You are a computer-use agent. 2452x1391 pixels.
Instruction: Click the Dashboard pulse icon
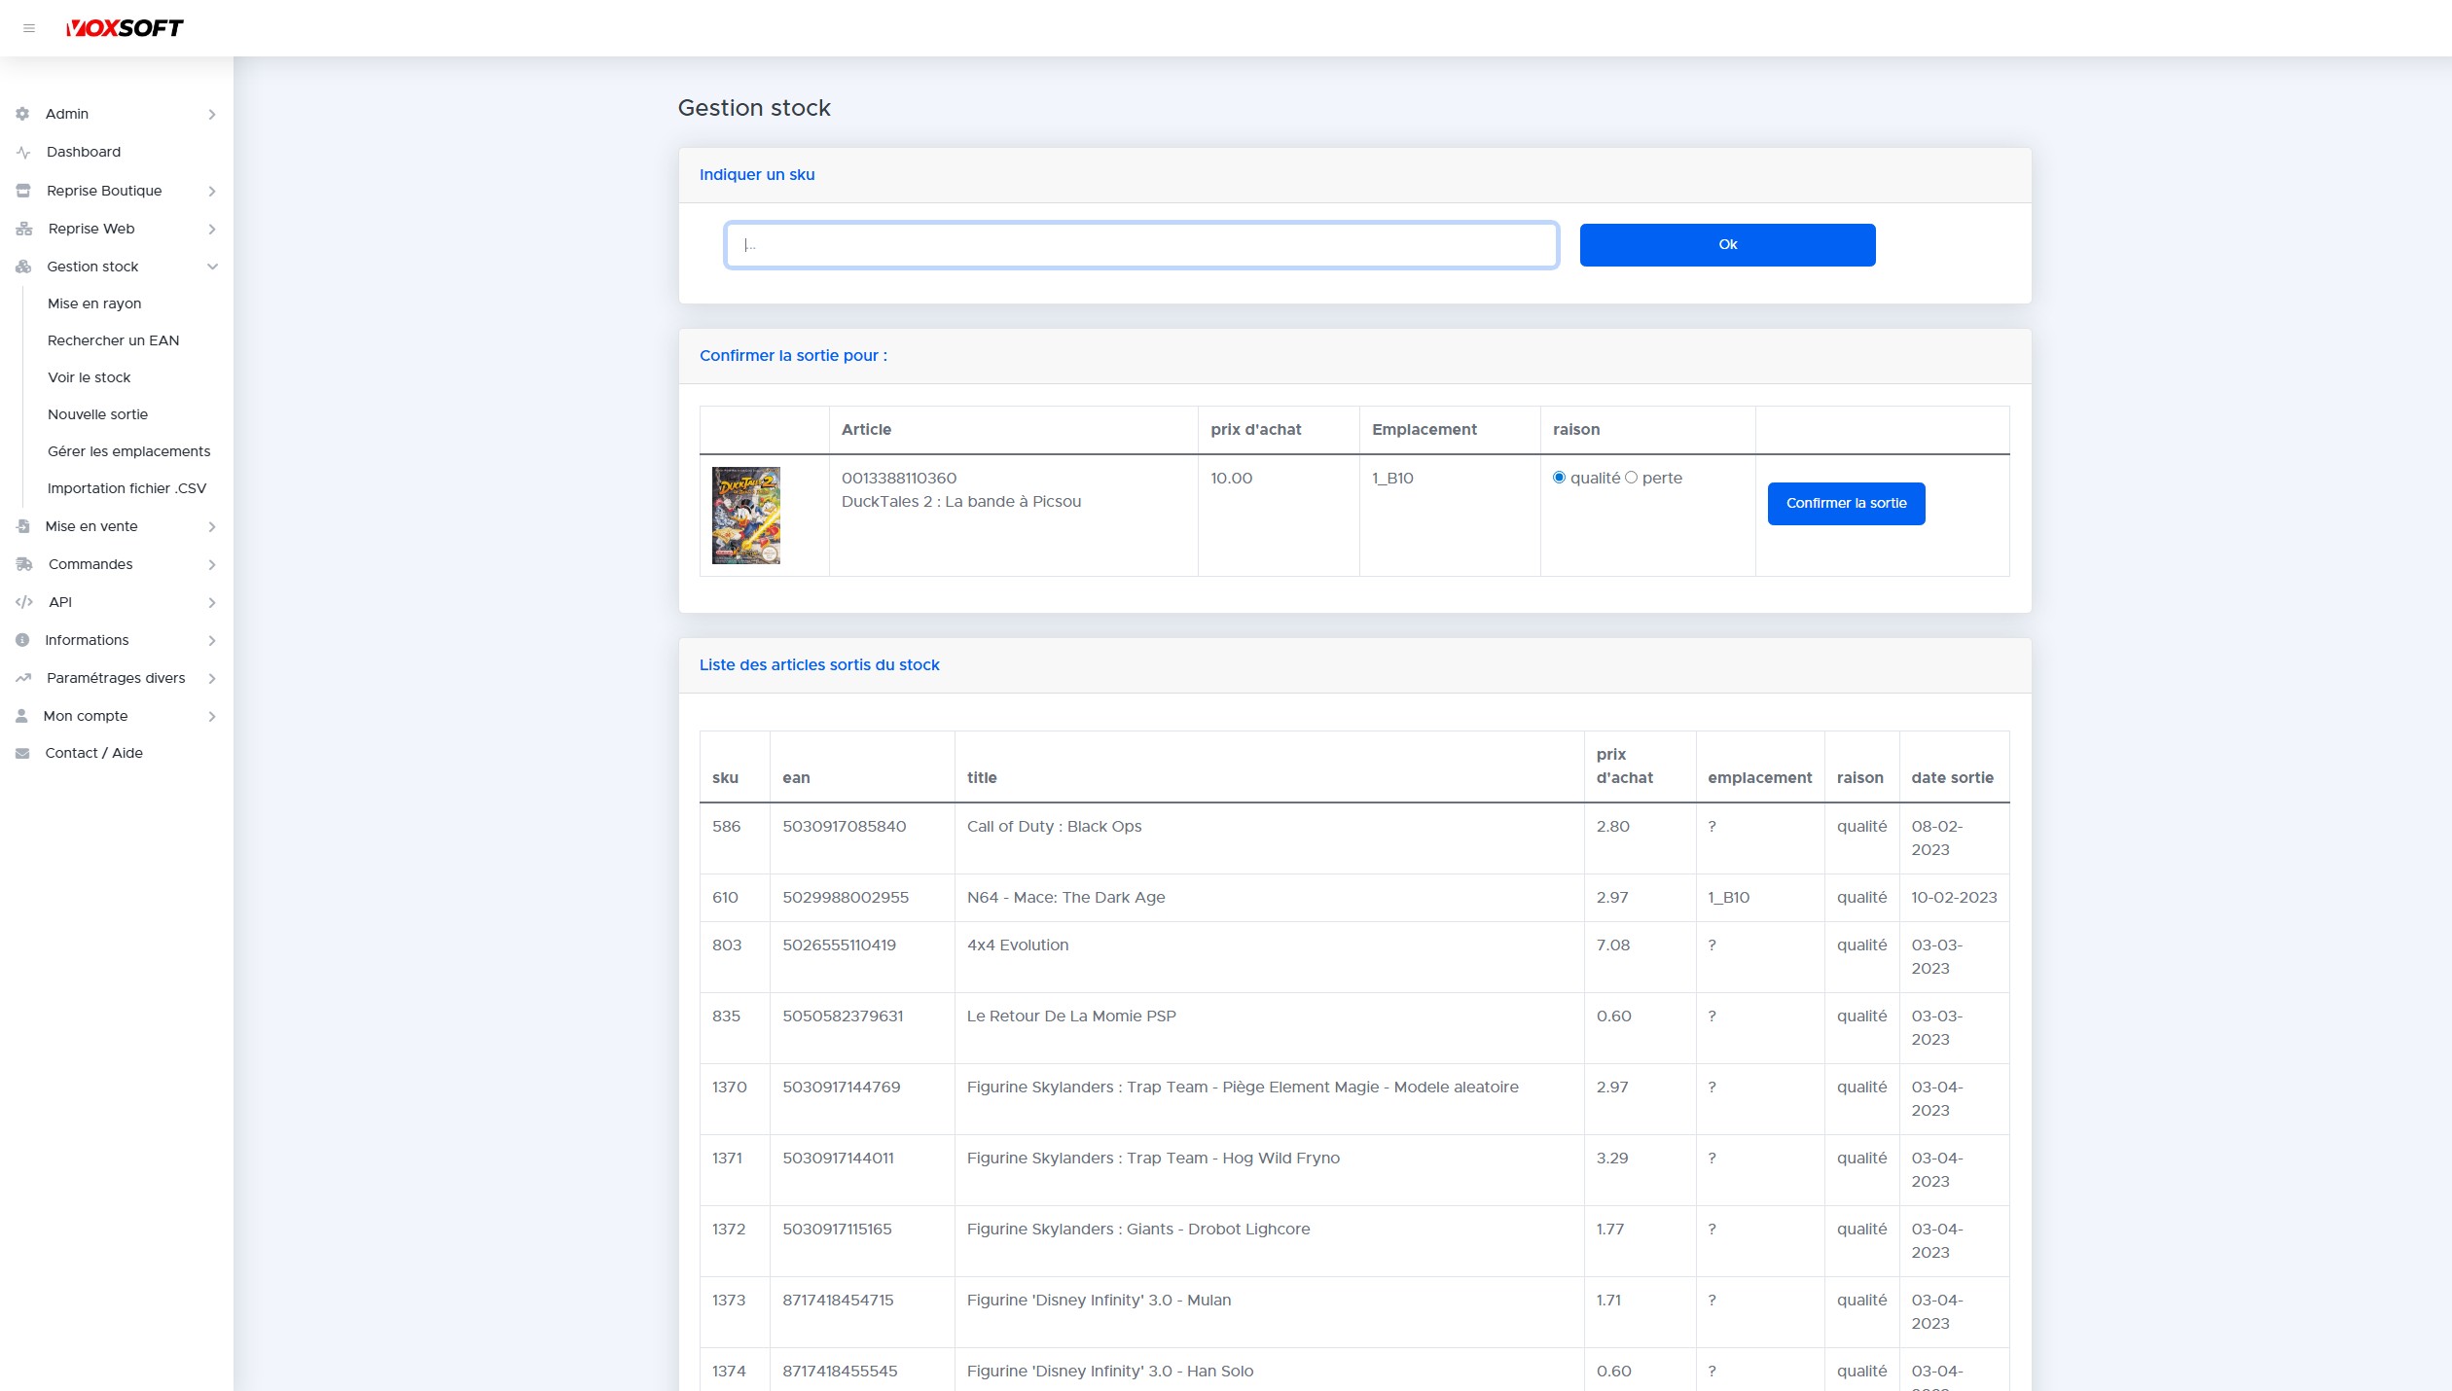(23, 152)
